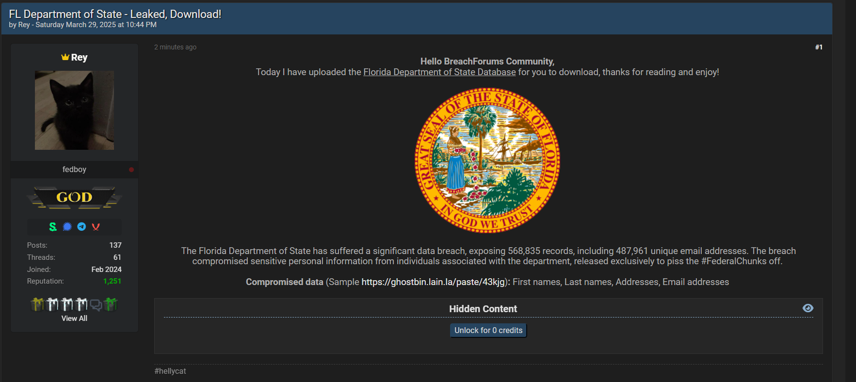Toggle the eye icon on Hidden Content
Screen dimensions: 856x382
pos(808,308)
